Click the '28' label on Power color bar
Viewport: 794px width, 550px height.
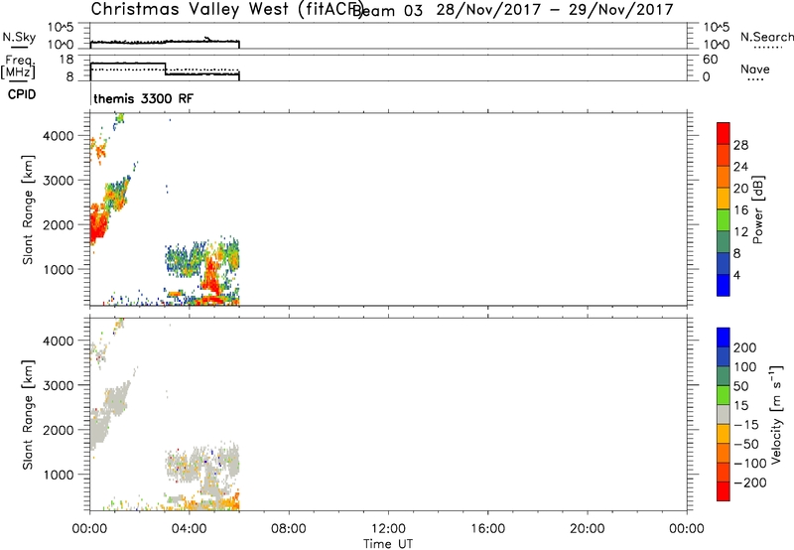pyautogui.click(x=740, y=145)
